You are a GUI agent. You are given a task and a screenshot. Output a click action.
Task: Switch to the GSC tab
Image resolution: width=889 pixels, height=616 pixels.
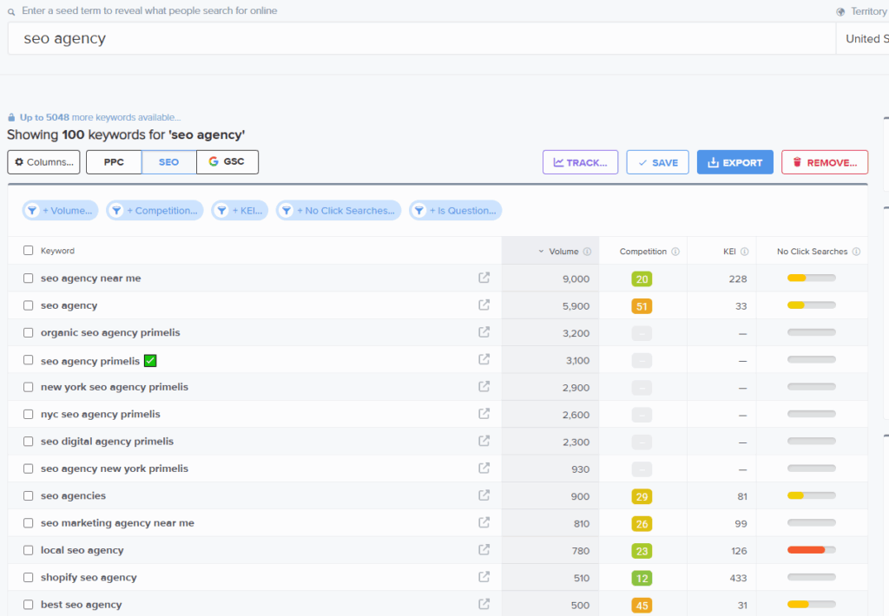tap(227, 162)
